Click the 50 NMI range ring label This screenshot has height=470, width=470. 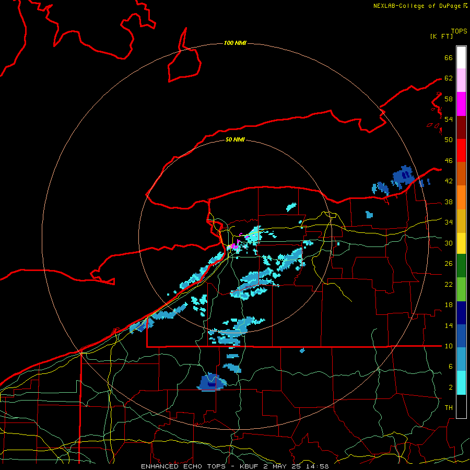pos(235,139)
